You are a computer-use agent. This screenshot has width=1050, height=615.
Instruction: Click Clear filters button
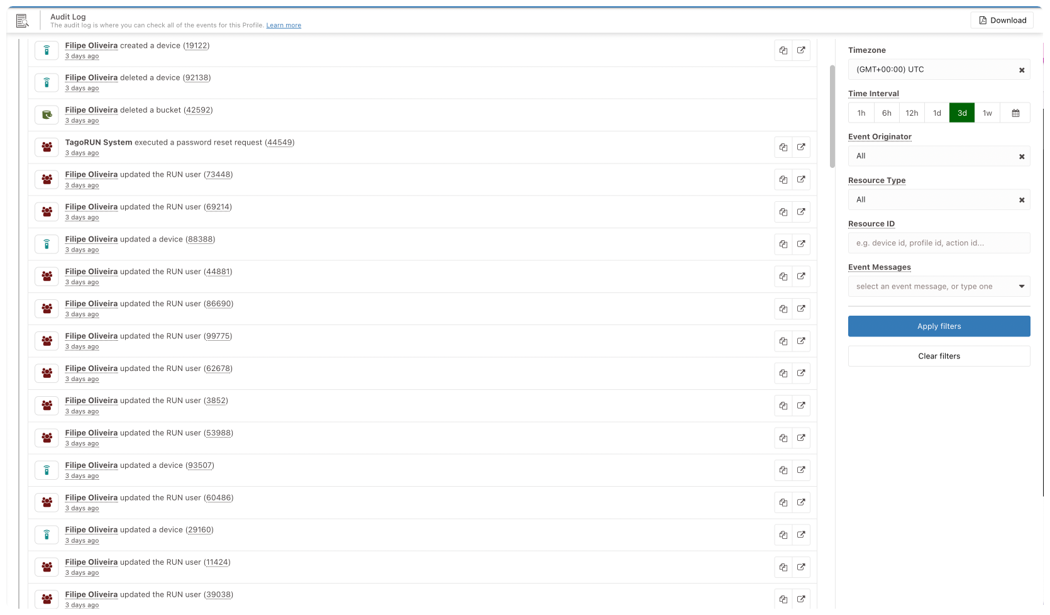click(939, 356)
